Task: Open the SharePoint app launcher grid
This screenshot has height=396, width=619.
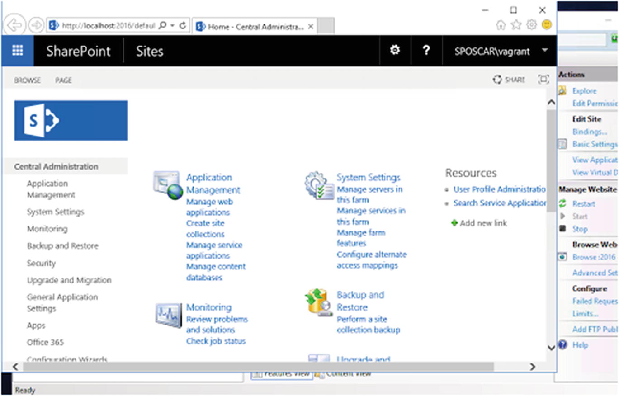Action: (18, 51)
